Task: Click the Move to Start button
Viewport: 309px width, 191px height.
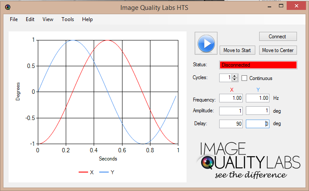Action: coord(237,50)
